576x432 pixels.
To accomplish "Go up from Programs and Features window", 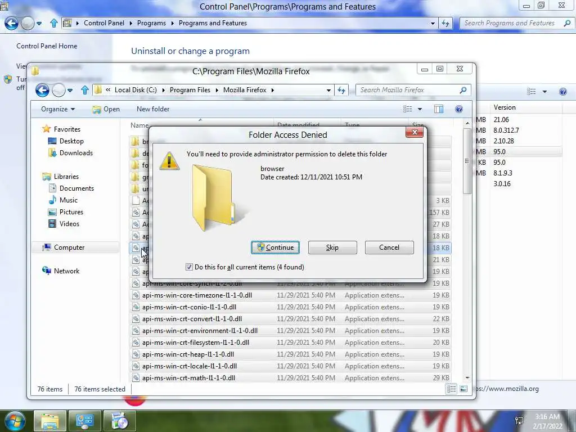I will pyautogui.click(x=53, y=23).
